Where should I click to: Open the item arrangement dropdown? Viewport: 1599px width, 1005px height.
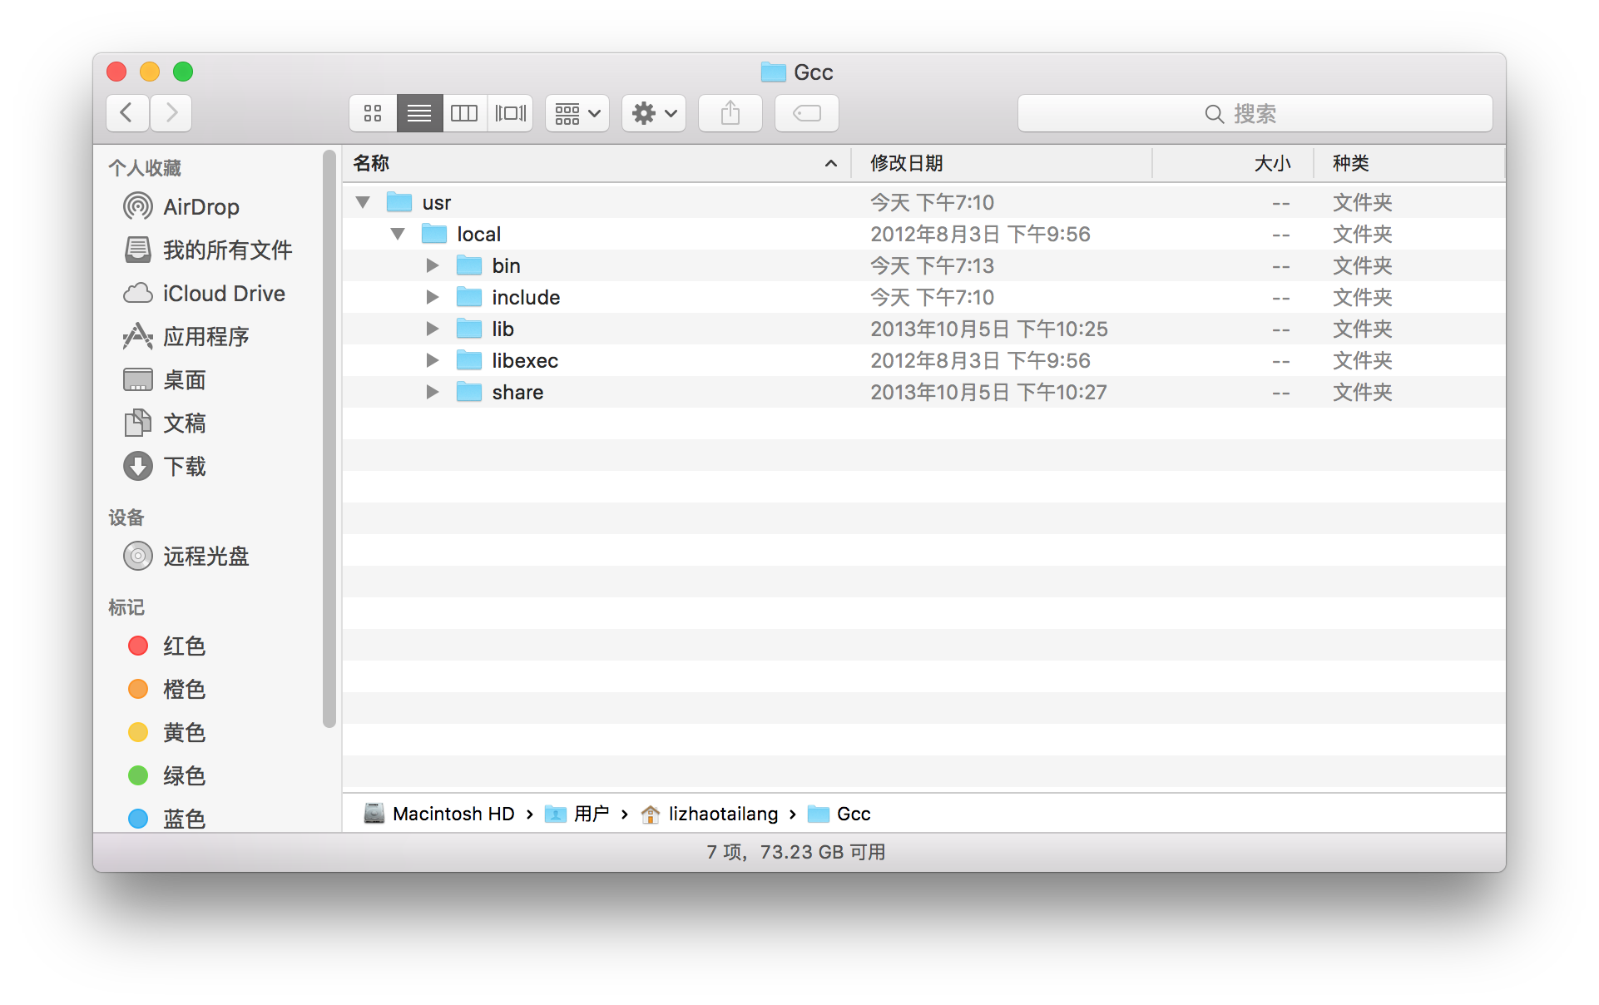tap(577, 113)
